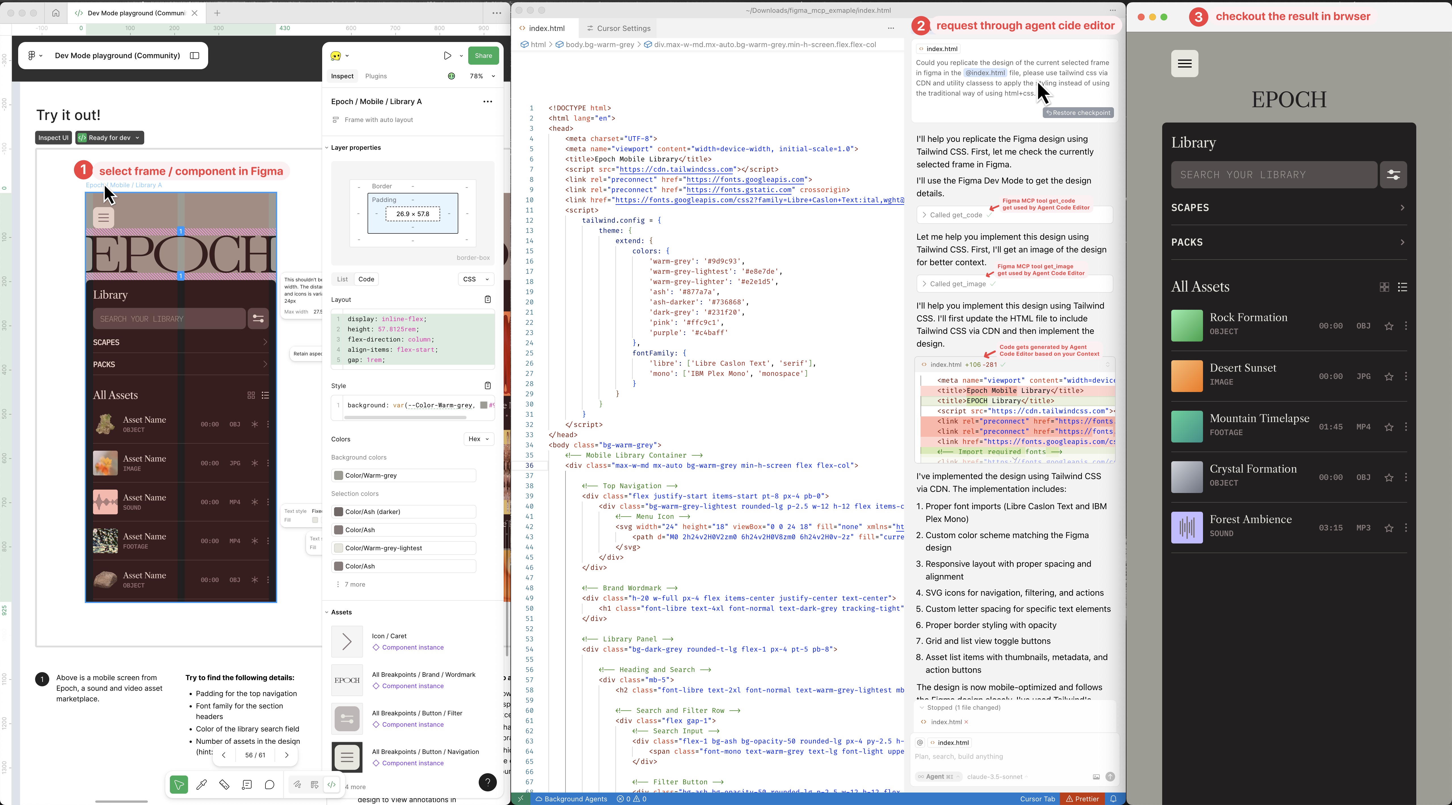Click Background Agents in status bar
Viewport: 1452px width, 805px height.
(x=571, y=799)
